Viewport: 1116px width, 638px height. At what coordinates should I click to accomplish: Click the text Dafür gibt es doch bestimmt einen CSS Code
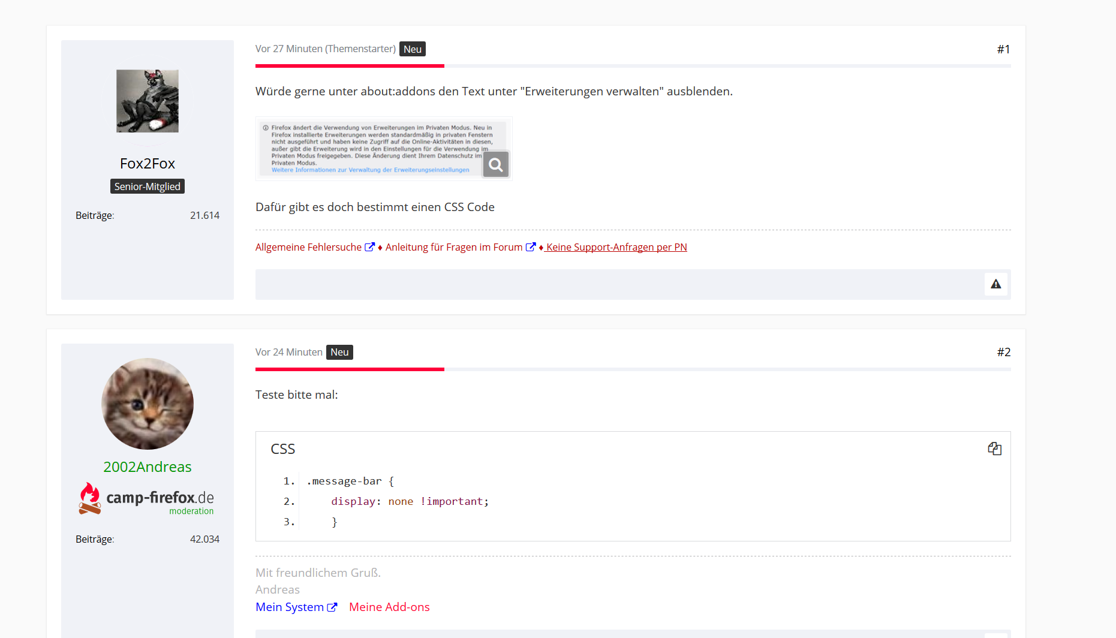click(x=375, y=207)
